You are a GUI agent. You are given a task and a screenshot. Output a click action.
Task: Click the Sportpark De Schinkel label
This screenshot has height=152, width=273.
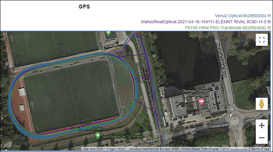pos(122,137)
